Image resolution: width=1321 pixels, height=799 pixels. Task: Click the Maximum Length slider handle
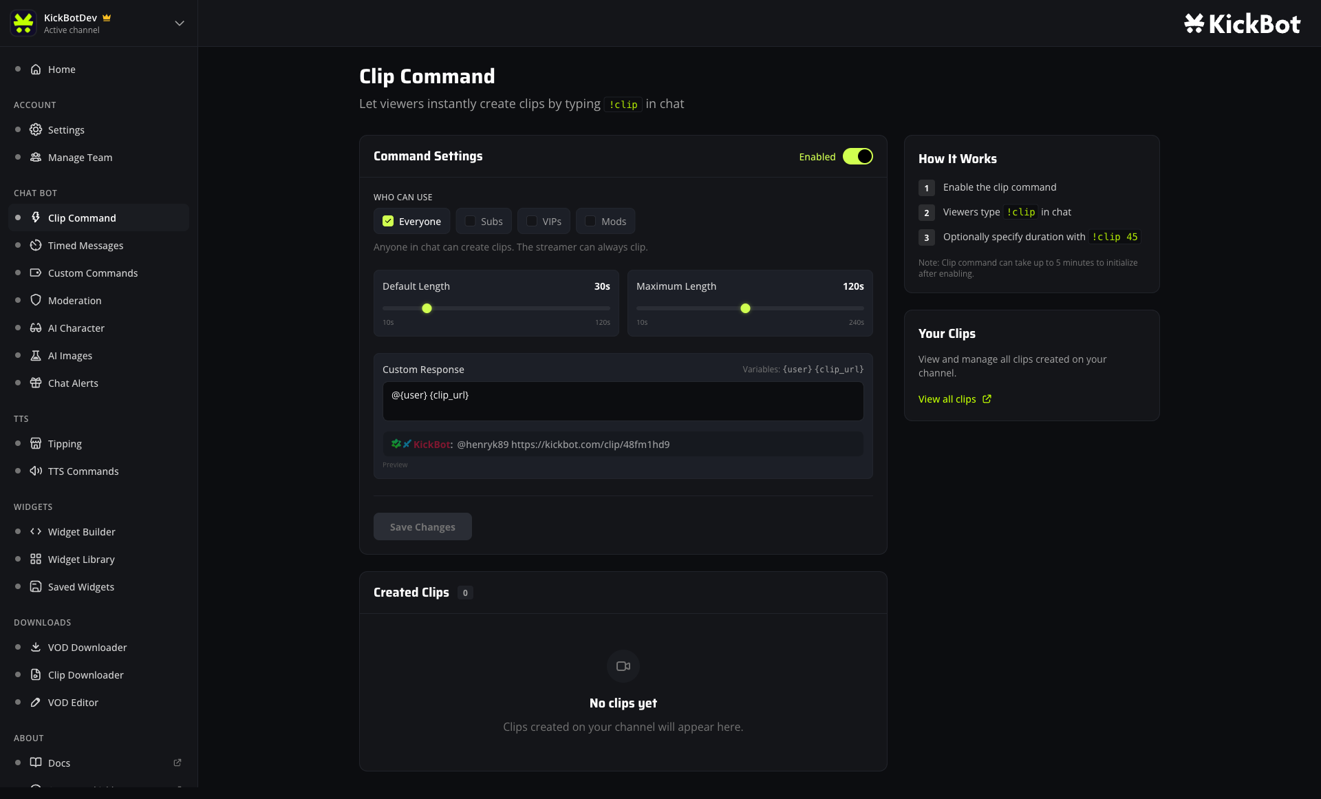pos(745,308)
